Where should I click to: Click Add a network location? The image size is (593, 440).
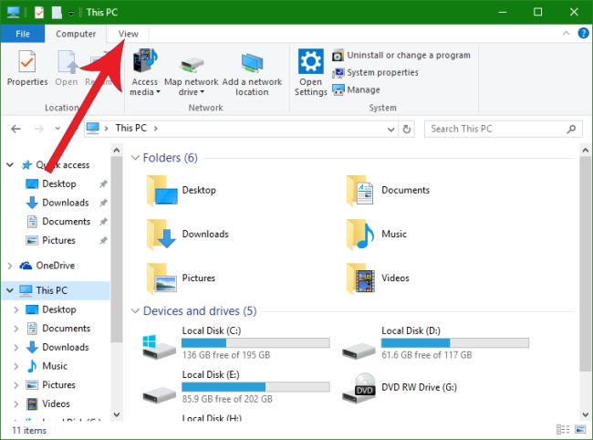(252, 74)
